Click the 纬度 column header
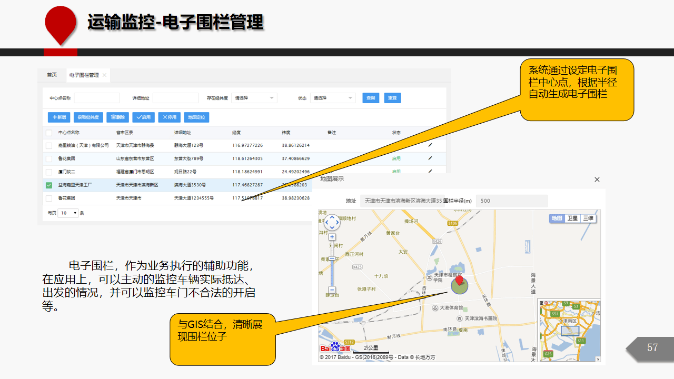674x379 pixels. (286, 133)
